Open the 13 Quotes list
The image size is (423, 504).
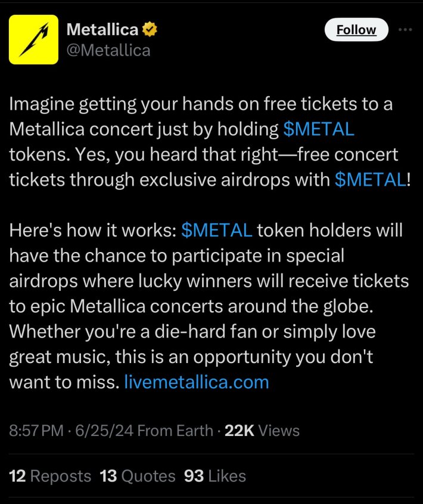click(138, 476)
